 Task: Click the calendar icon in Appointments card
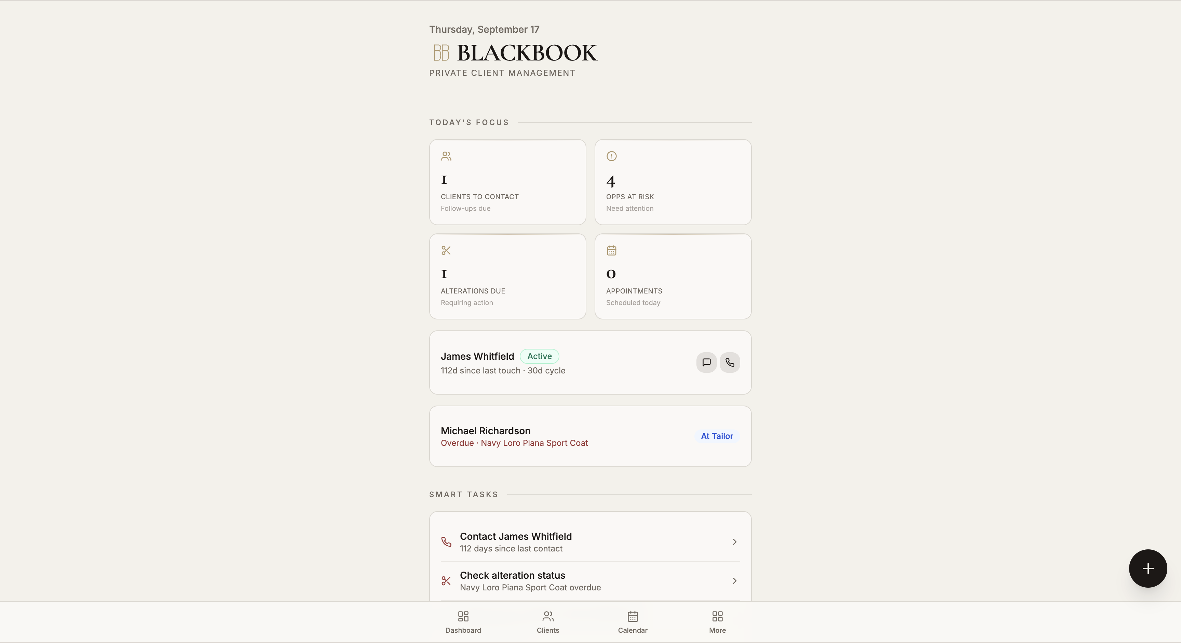pos(611,251)
